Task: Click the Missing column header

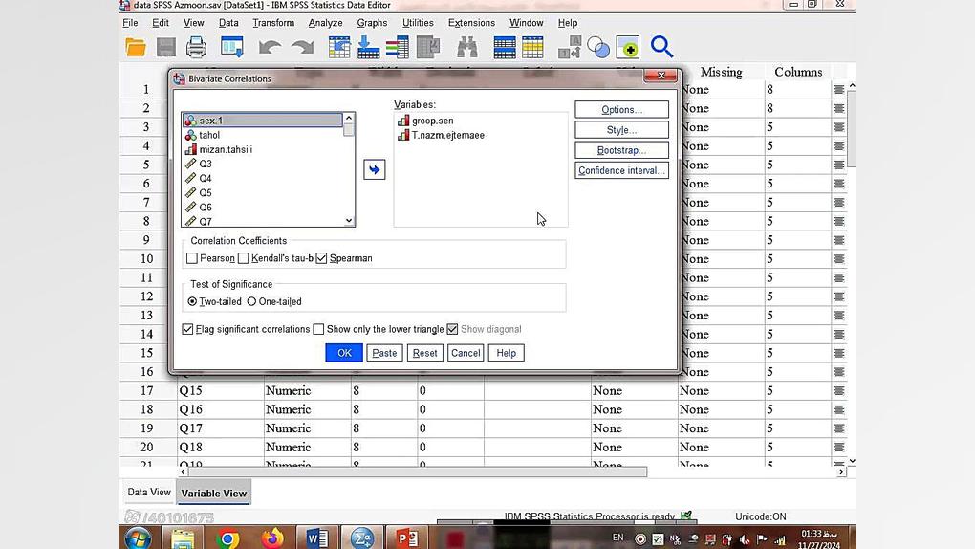Action: pos(722,72)
